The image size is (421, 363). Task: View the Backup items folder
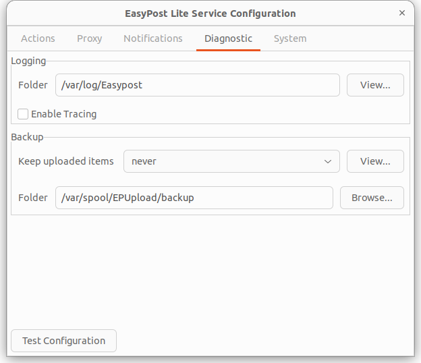375,161
